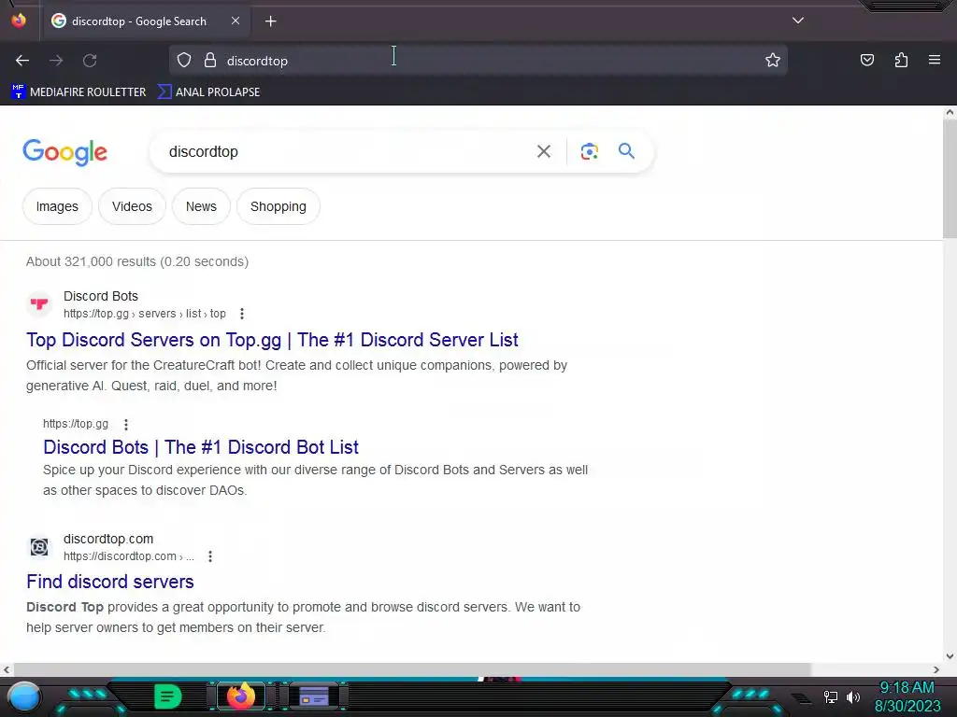Click the vertical scrollbar thumb

click(x=950, y=178)
